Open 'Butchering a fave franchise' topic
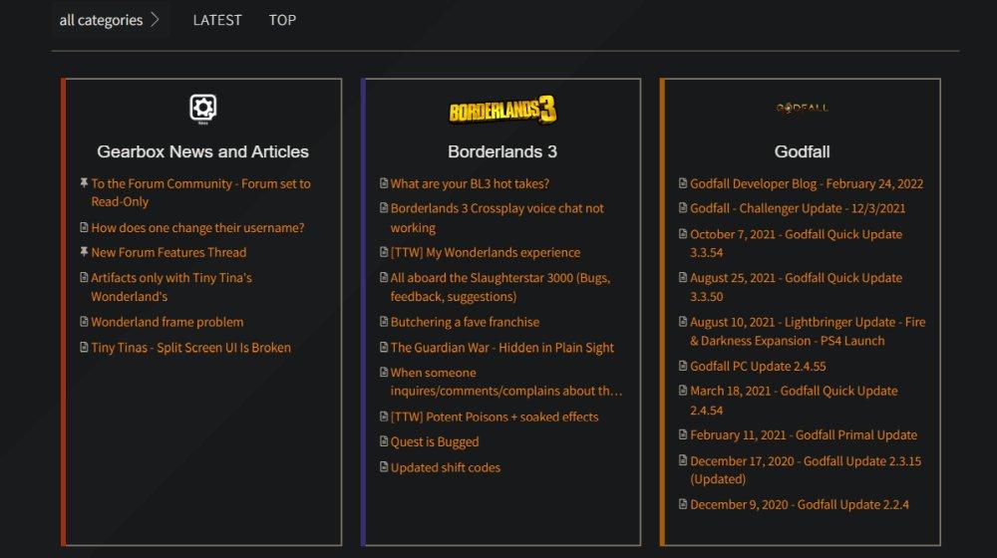This screenshot has width=997, height=558. pyautogui.click(x=465, y=322)
